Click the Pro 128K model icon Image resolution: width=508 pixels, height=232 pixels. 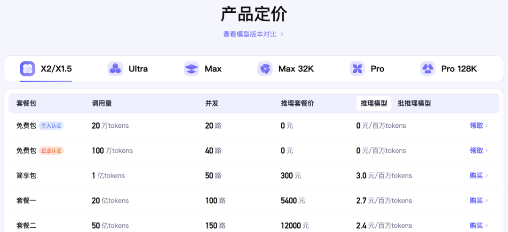coord(428,69)
